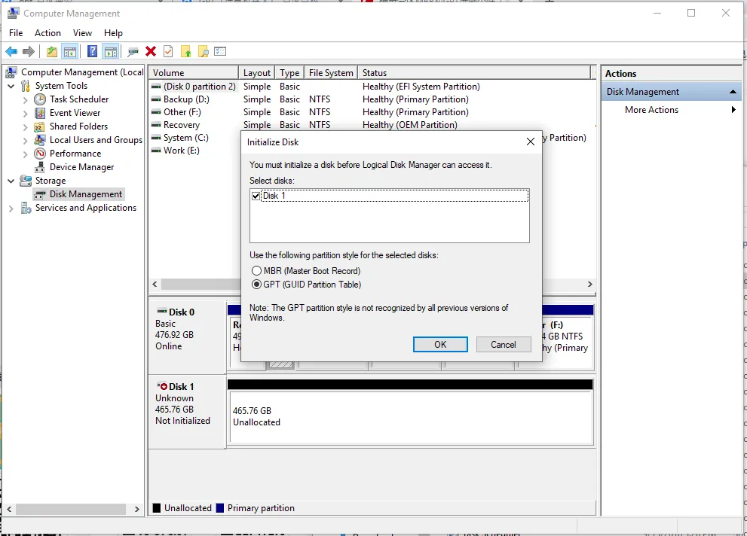Viewport: 747px width, 536px height.
Task: Toggle the Show/Hide Console Tree toolbar icon
Action: coord(70,51)
